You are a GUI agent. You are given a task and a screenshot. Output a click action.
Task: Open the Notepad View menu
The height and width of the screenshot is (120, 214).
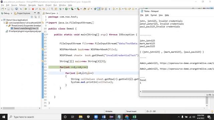(x=160, y=15)
